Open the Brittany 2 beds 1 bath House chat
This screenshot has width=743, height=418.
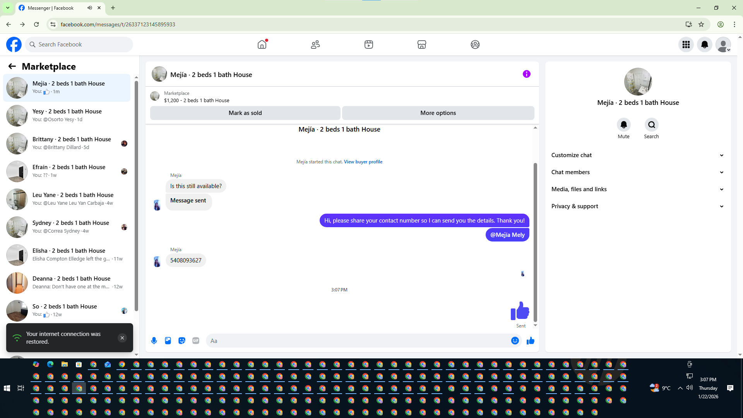(67, 144)
